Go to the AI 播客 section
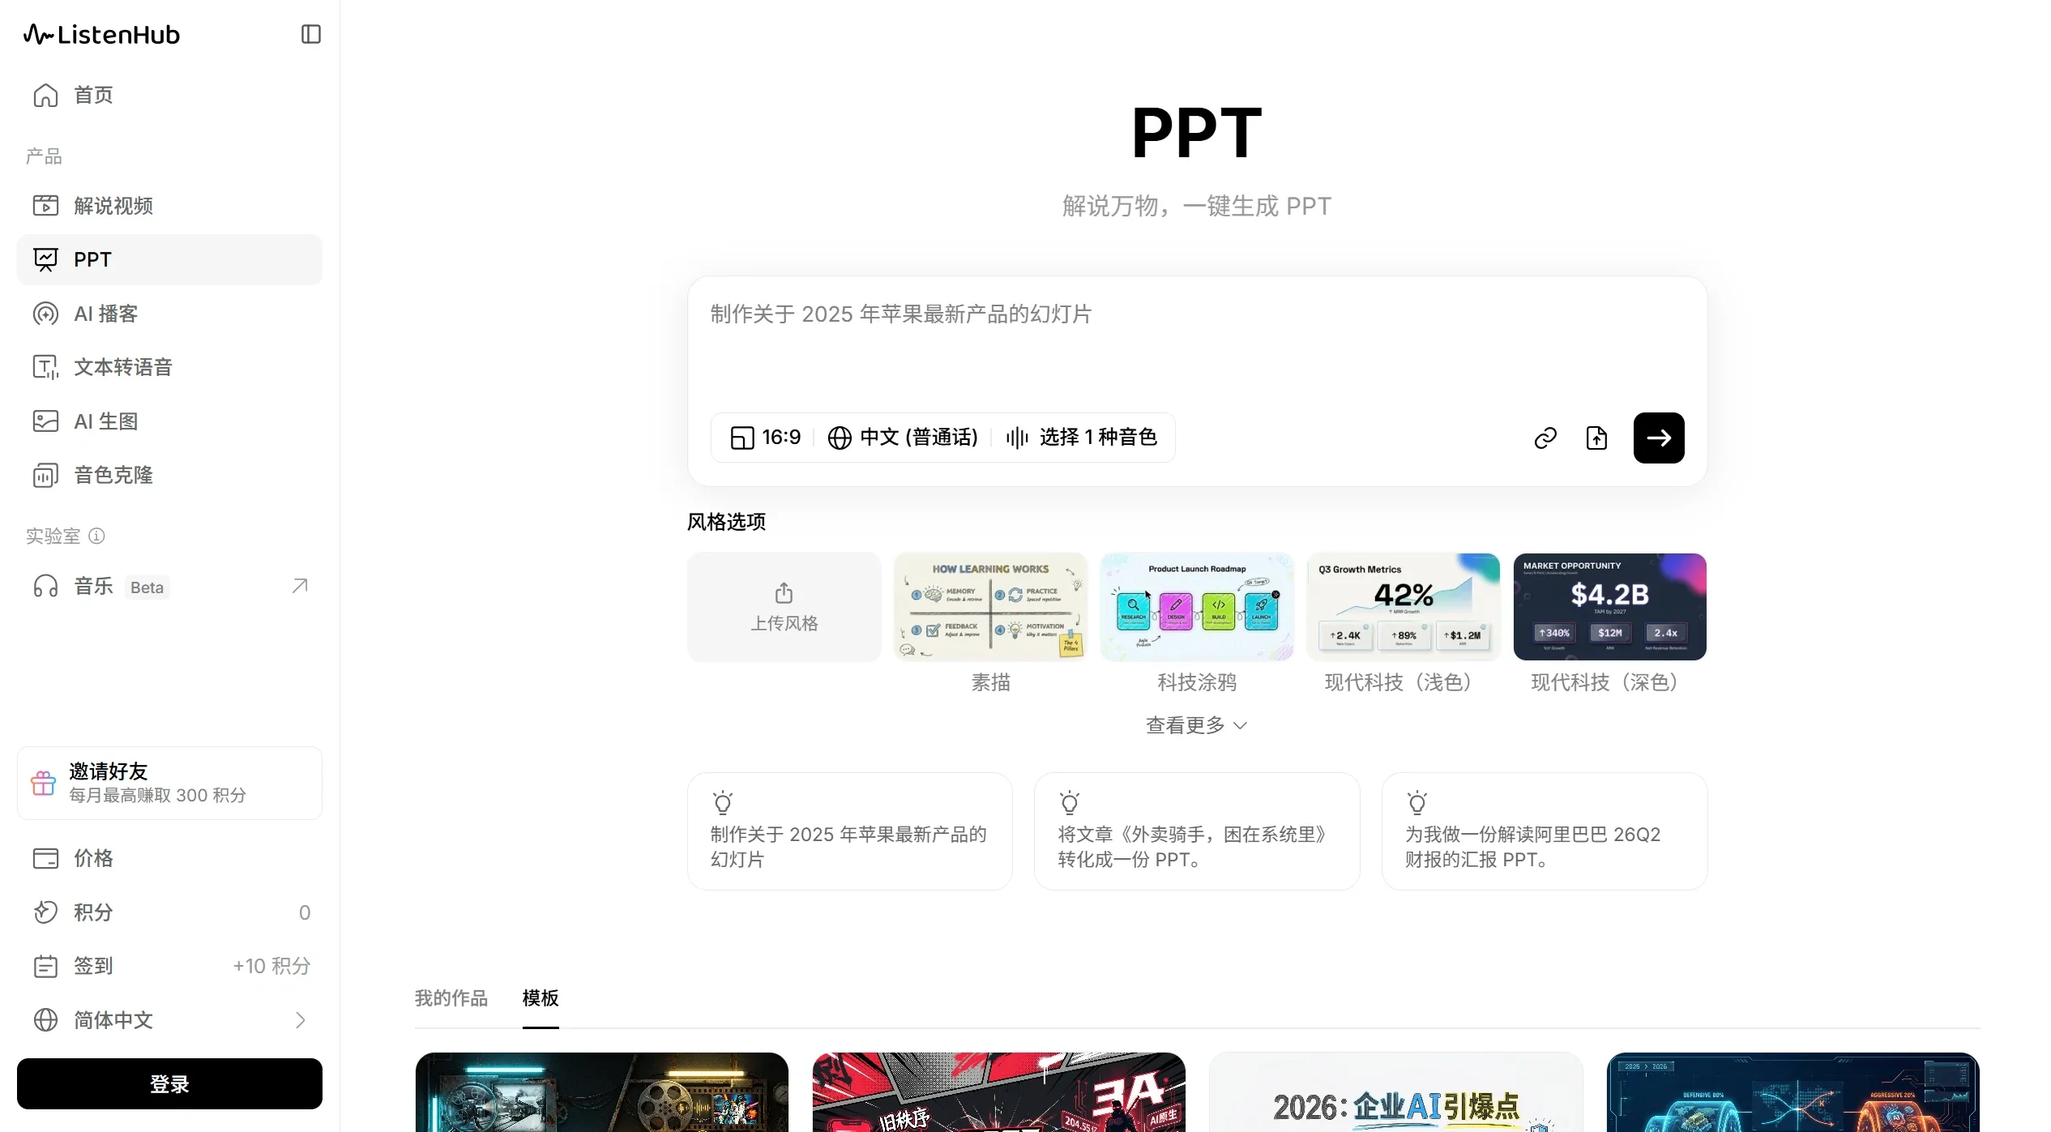Viewport: 2051px width, 1132px height. [105, 314]
